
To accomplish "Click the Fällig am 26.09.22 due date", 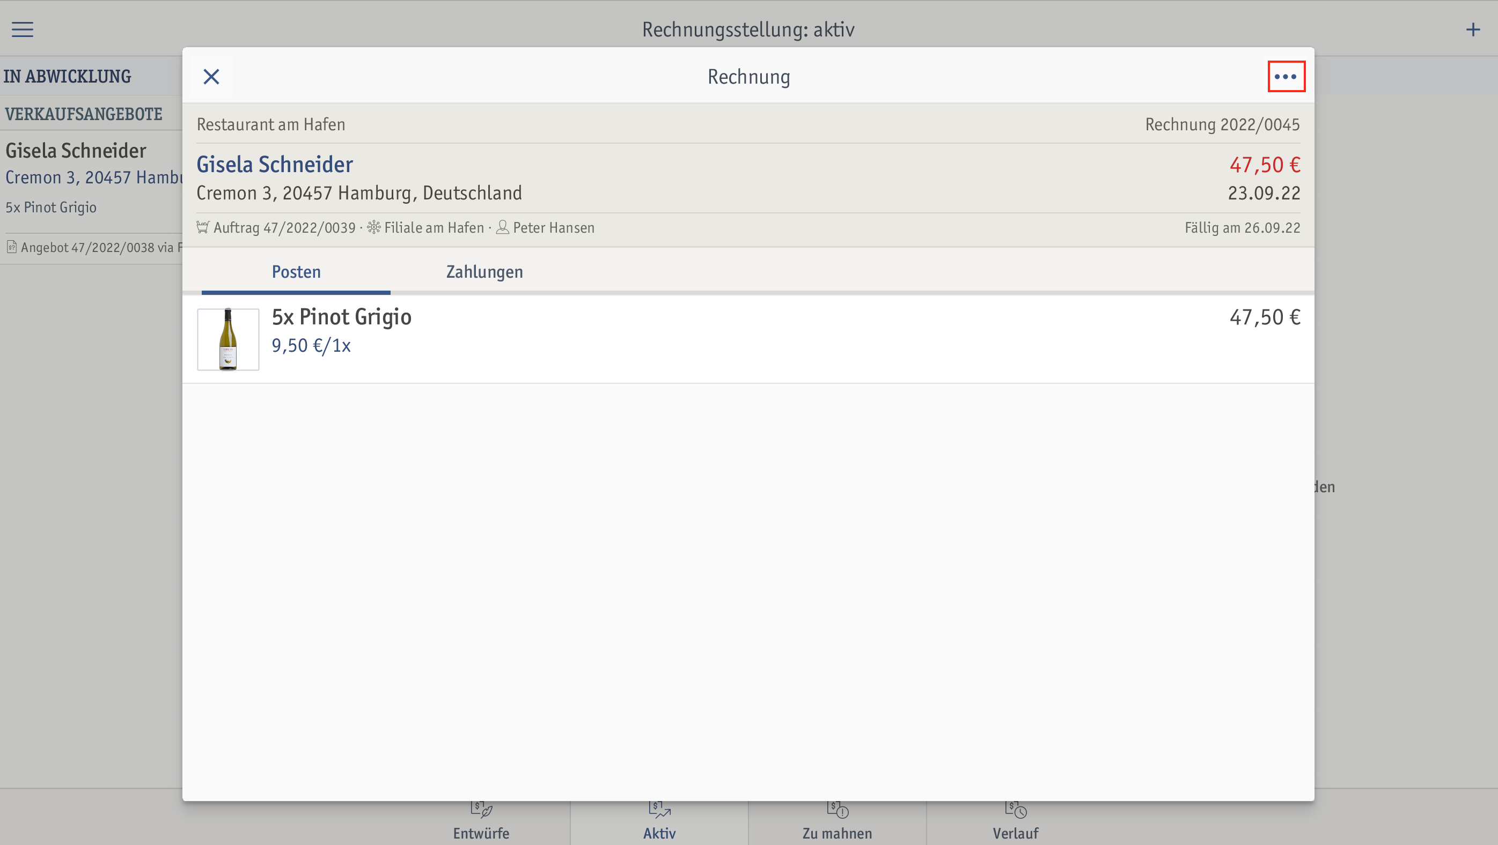I will click(x=1242, y=228).
